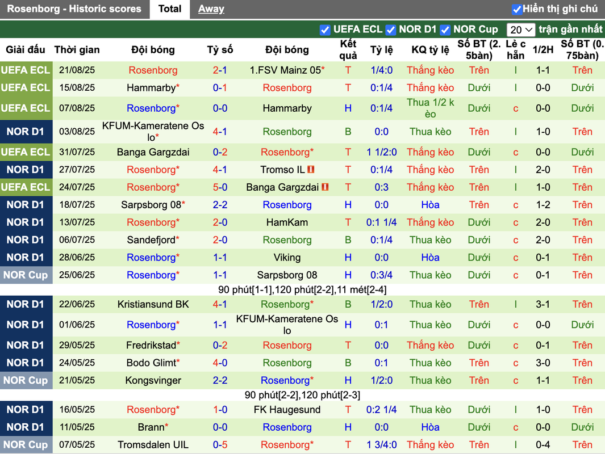Click Banga Gargzdai on 31/07/25 row
Viewport: 605px width, 454px height.
tap(153, 152)
